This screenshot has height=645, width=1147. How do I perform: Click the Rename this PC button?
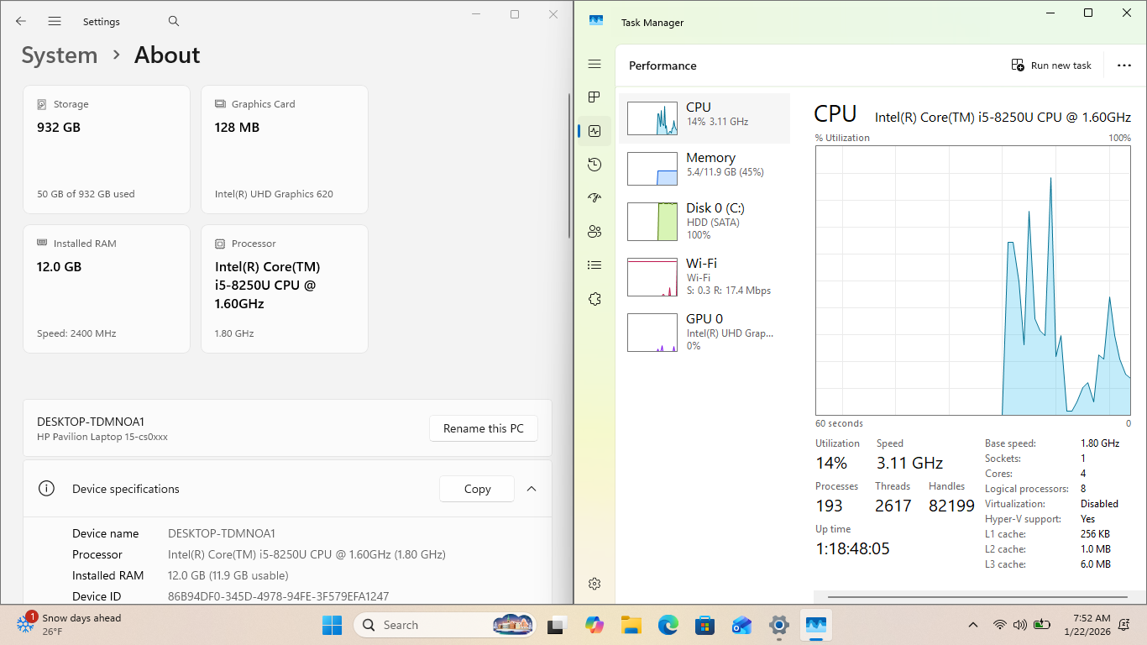483,428
